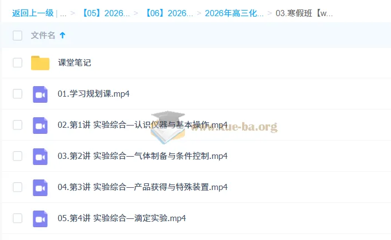Click video icon for 04.第3讲 产品获得与特殊装置

click(40, 187)
